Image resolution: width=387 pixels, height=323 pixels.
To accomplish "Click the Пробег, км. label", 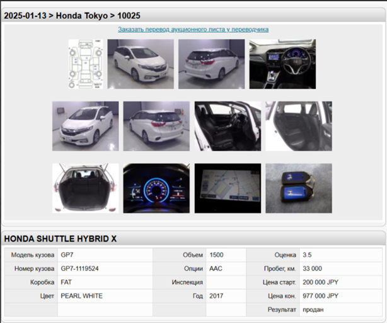I will tap(280, 268).
